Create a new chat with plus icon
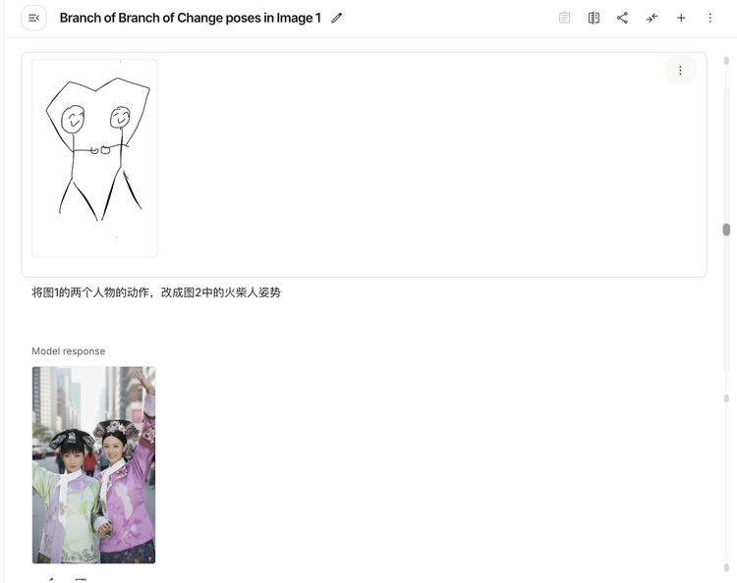The height and width of the screenshot is (583, 737). [x=681, y=18]
